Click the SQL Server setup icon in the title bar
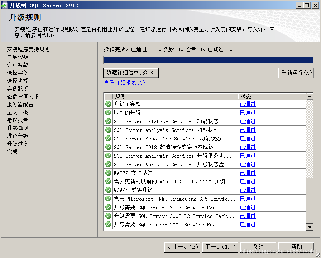The image size is (321, 258). (x=5, y=5)
